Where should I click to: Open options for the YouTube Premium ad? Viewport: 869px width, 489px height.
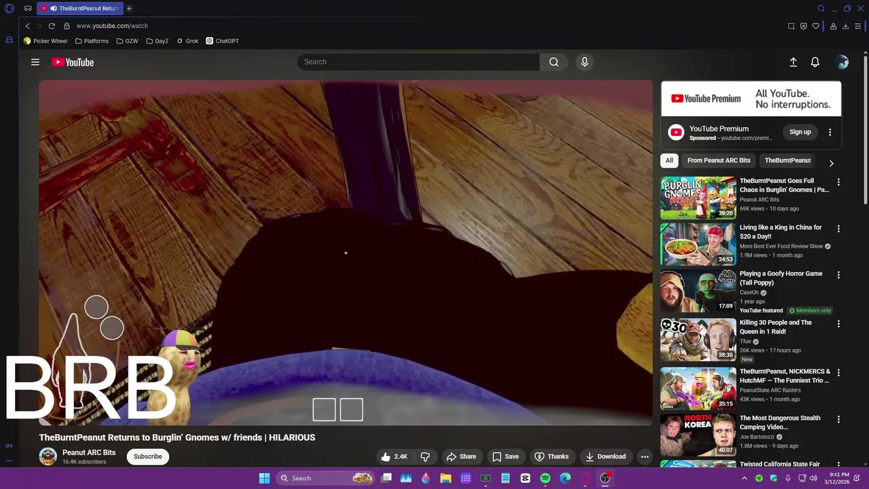coord(830,132)
